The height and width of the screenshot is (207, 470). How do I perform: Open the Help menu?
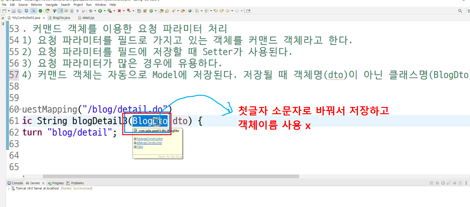(113, 5)
